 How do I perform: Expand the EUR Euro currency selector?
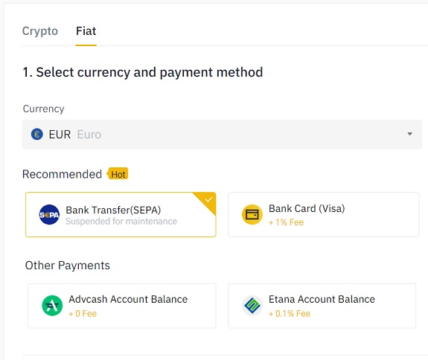222,134
